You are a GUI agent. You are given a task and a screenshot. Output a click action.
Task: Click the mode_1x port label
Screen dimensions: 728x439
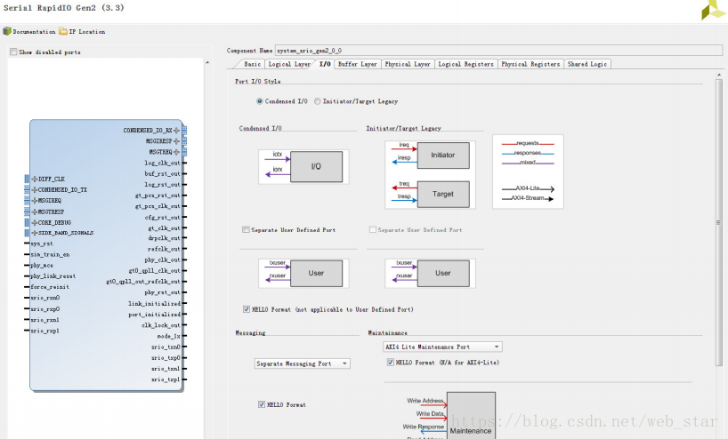click(x=168, y=336)
